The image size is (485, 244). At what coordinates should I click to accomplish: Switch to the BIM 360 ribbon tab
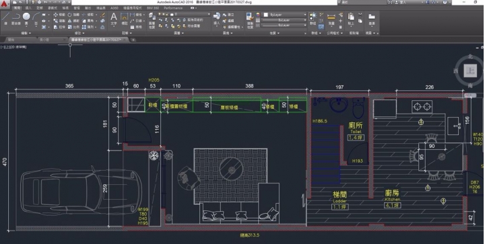153,8
